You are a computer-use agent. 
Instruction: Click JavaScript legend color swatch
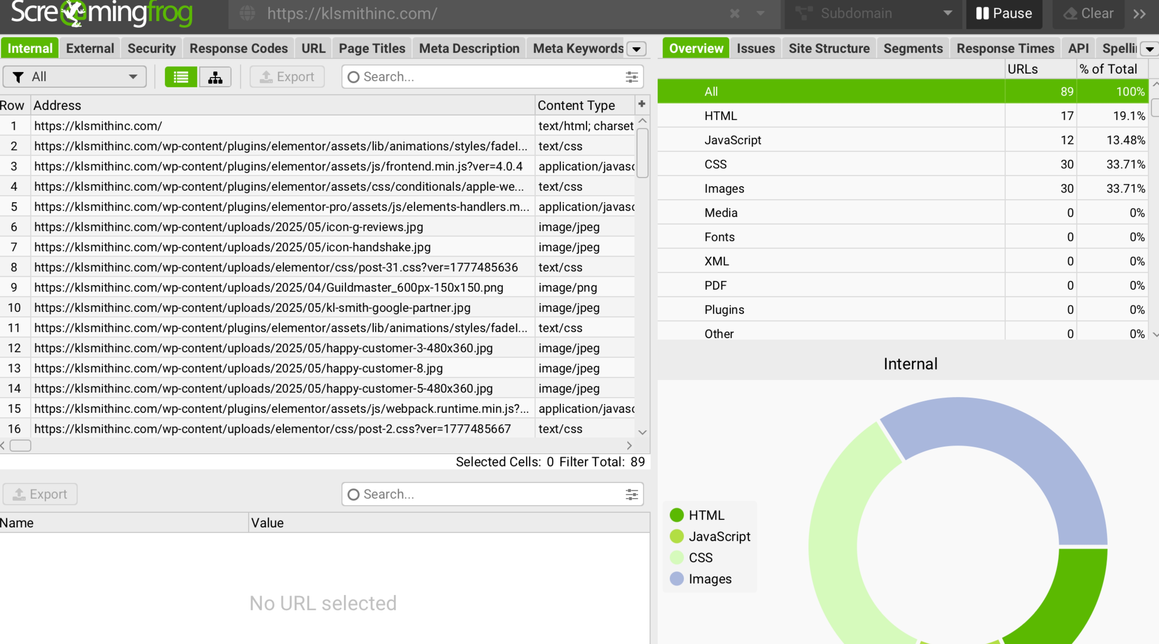677,536
